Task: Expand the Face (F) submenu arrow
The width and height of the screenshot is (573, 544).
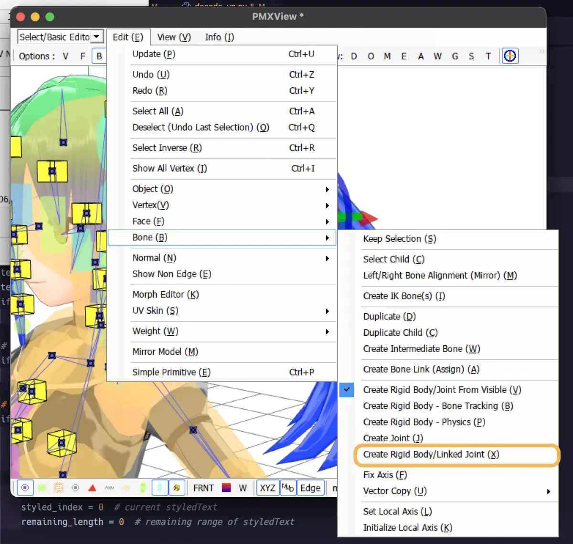Action: pyautogui.click(x=328, y=222)
